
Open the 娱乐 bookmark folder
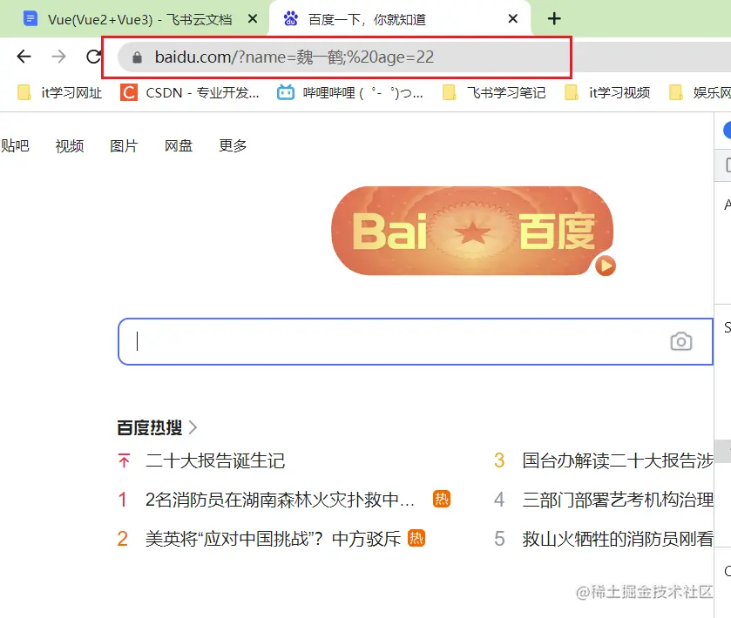(700, 92)
